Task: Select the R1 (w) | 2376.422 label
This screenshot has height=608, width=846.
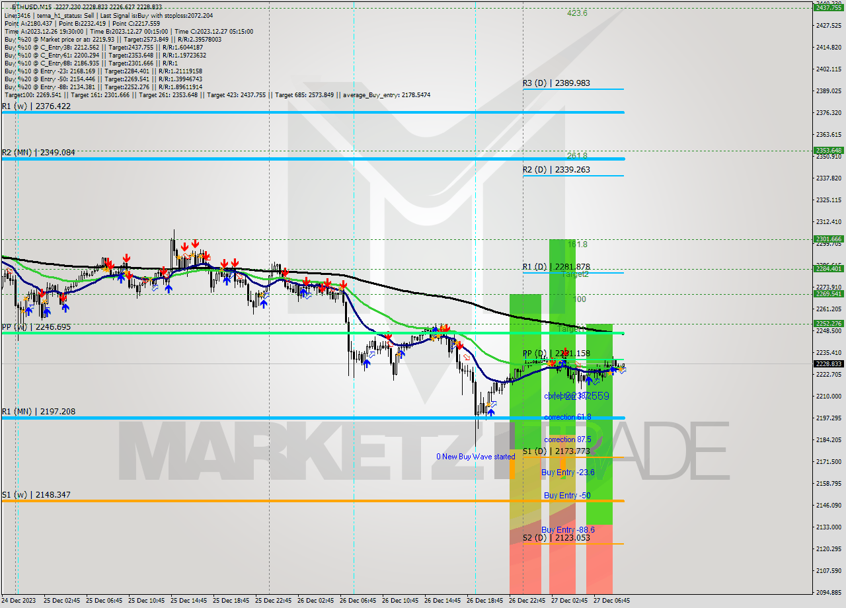Action: pyautogui.click(x=36, y=106)
